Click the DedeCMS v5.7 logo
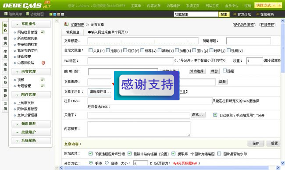 point(27,5)
